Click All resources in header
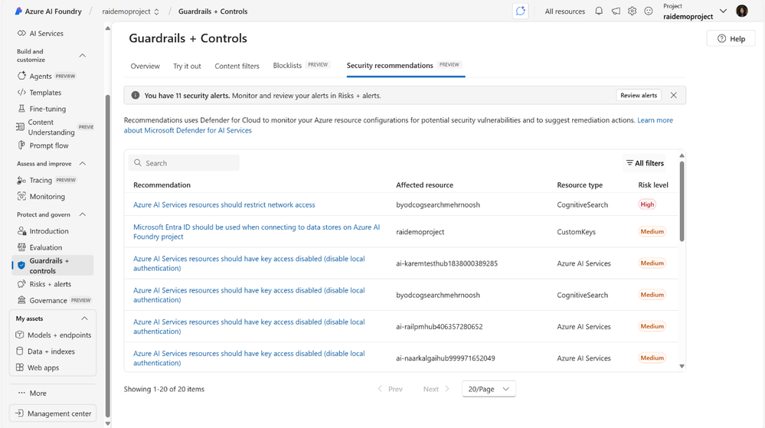The width and height of the screenshot is (765, 428). [x=564, y=11]
